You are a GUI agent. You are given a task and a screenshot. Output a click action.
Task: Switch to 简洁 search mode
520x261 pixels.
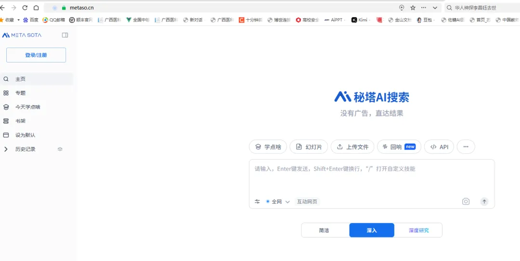(x=325, y=230)
